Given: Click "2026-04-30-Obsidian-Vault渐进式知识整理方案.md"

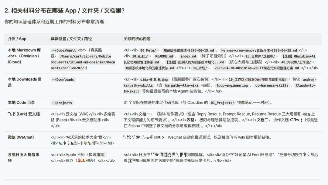Looking at the screenshot, I should tap(257, 68).
